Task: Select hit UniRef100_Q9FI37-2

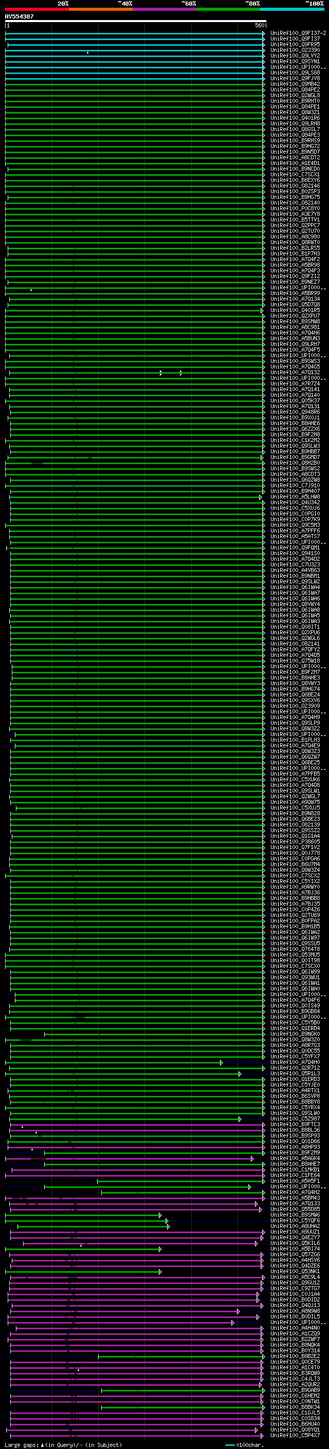Action: tap(298, 33)
